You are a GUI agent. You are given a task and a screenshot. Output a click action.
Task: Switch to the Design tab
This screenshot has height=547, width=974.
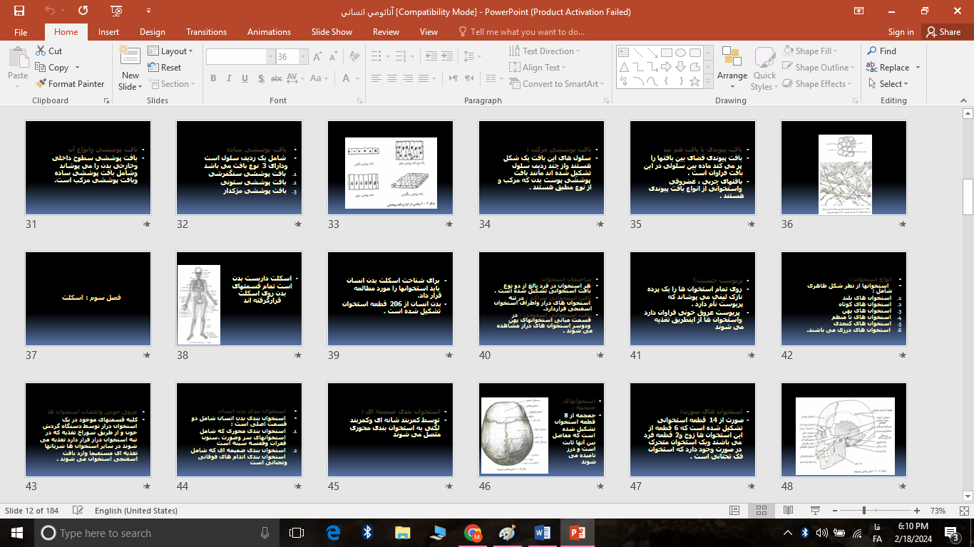click(x=152, y=32)
